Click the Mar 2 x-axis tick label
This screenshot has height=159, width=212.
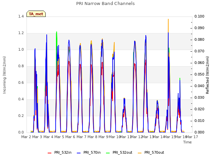coord(26,137)
